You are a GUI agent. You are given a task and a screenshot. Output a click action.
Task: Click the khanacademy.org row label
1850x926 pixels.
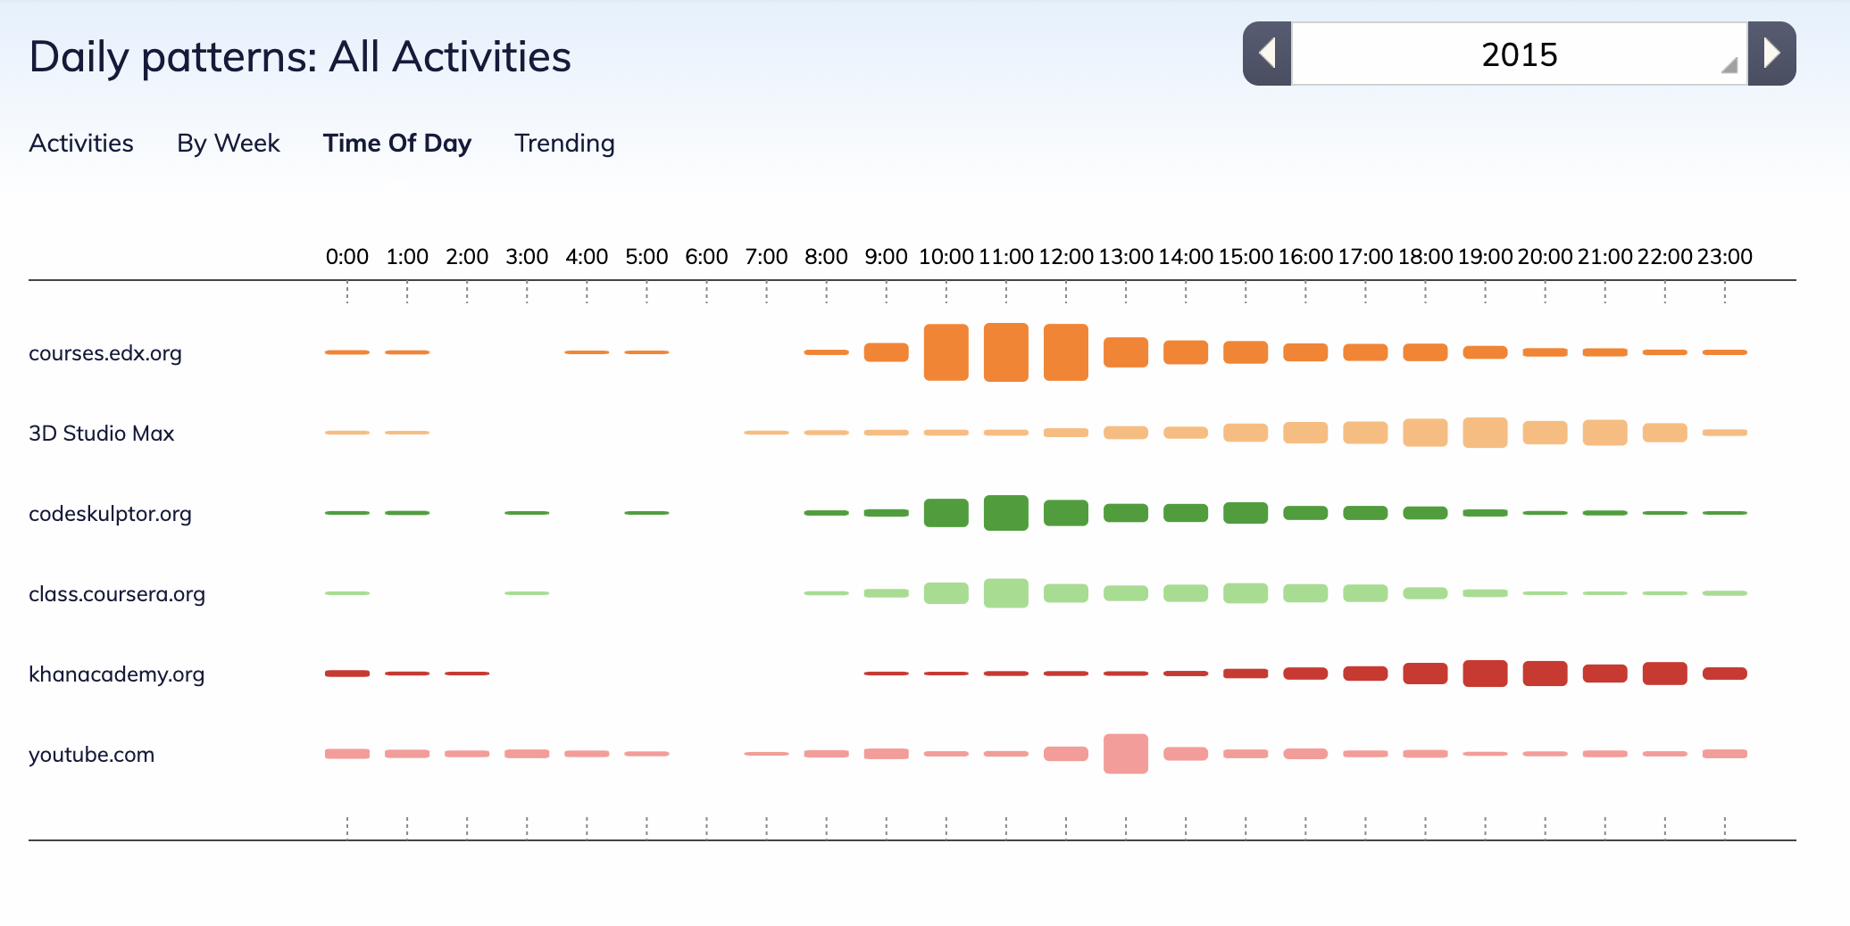pos(117,674)
